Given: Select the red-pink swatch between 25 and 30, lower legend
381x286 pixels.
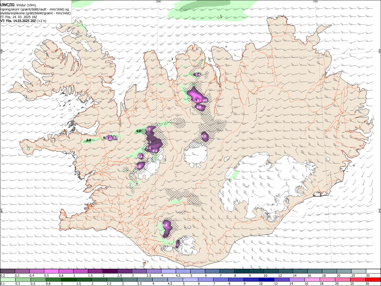Looking at the screenshot, I should [x=358, y=280].
